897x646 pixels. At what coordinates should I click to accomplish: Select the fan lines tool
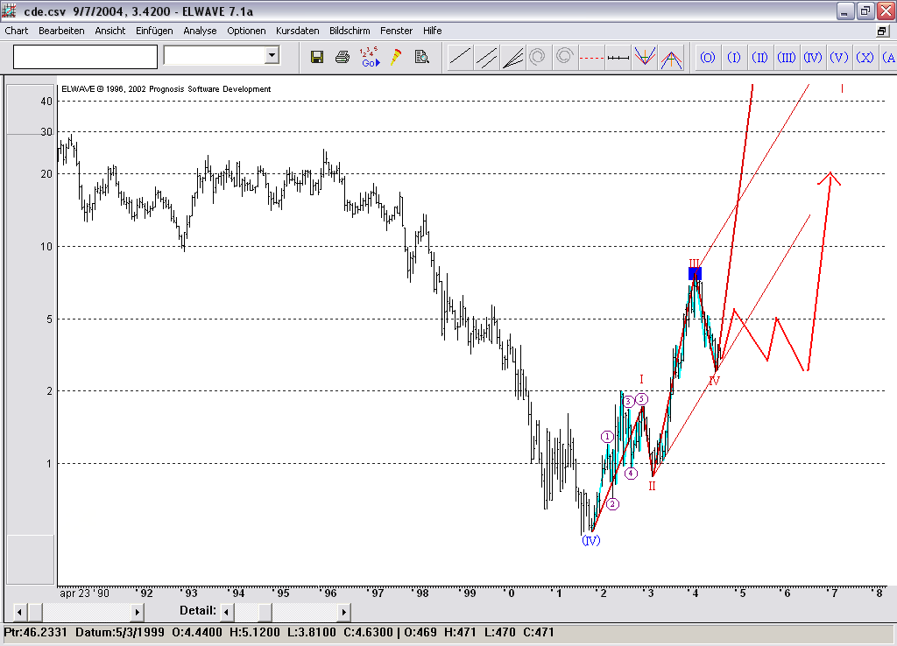(x=512, y=57)
